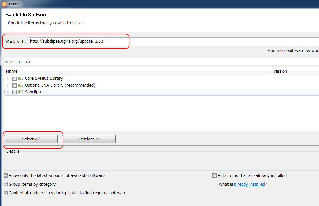Expand the Core SVNKit Library tree node
This screenshot has height=206, width=319.
8,78
